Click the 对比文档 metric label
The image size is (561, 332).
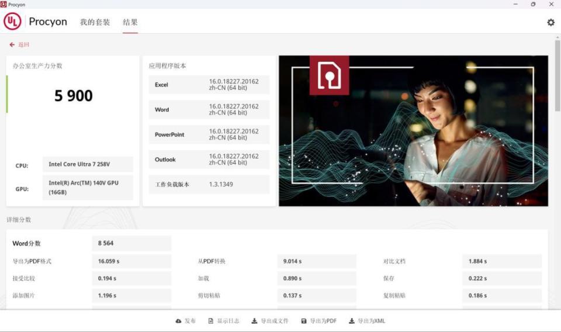tap(394, 261)
